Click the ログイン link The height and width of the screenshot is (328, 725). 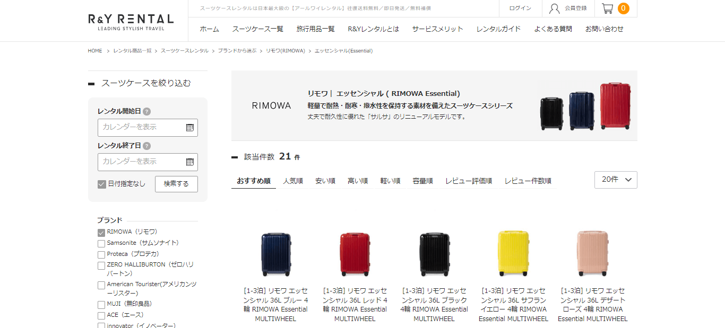(520, 8)
